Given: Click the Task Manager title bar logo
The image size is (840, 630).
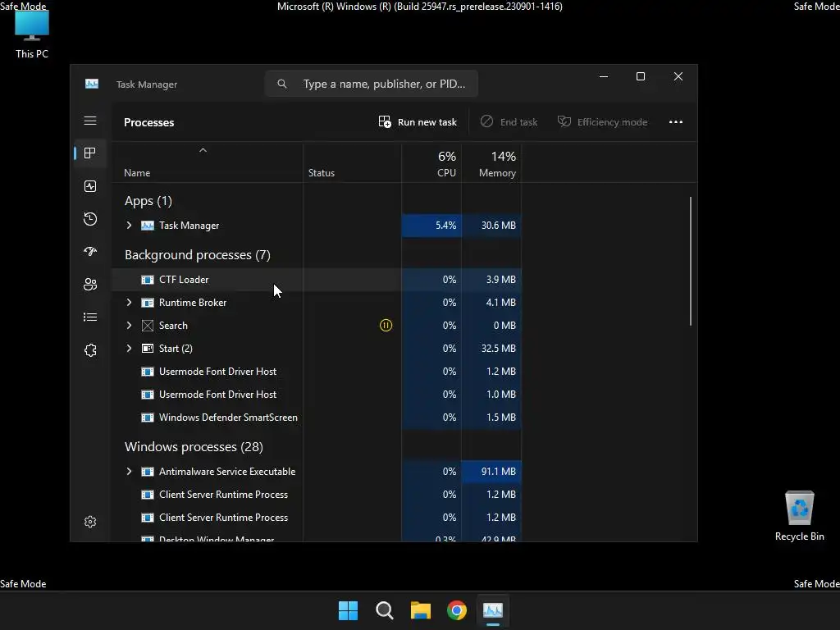Looking at the screenshot, I should 92,84.
